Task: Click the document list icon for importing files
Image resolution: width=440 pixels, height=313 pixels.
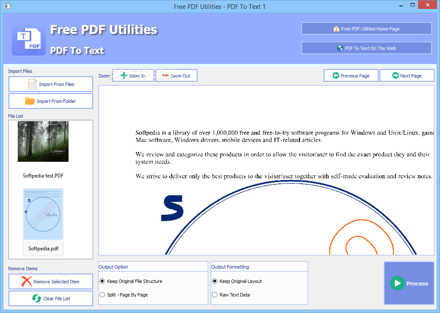Action: pyautogui.click(x=32, y=84)
